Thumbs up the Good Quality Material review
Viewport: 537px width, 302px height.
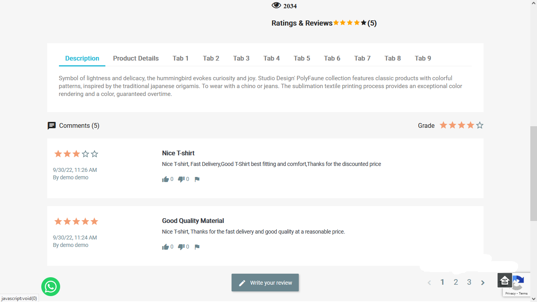[x=166, y=247]
